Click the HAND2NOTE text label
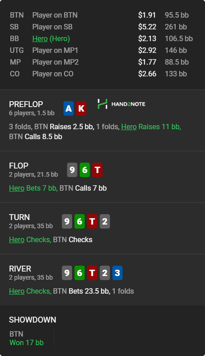The image size is (205, 356). (128, 104)
